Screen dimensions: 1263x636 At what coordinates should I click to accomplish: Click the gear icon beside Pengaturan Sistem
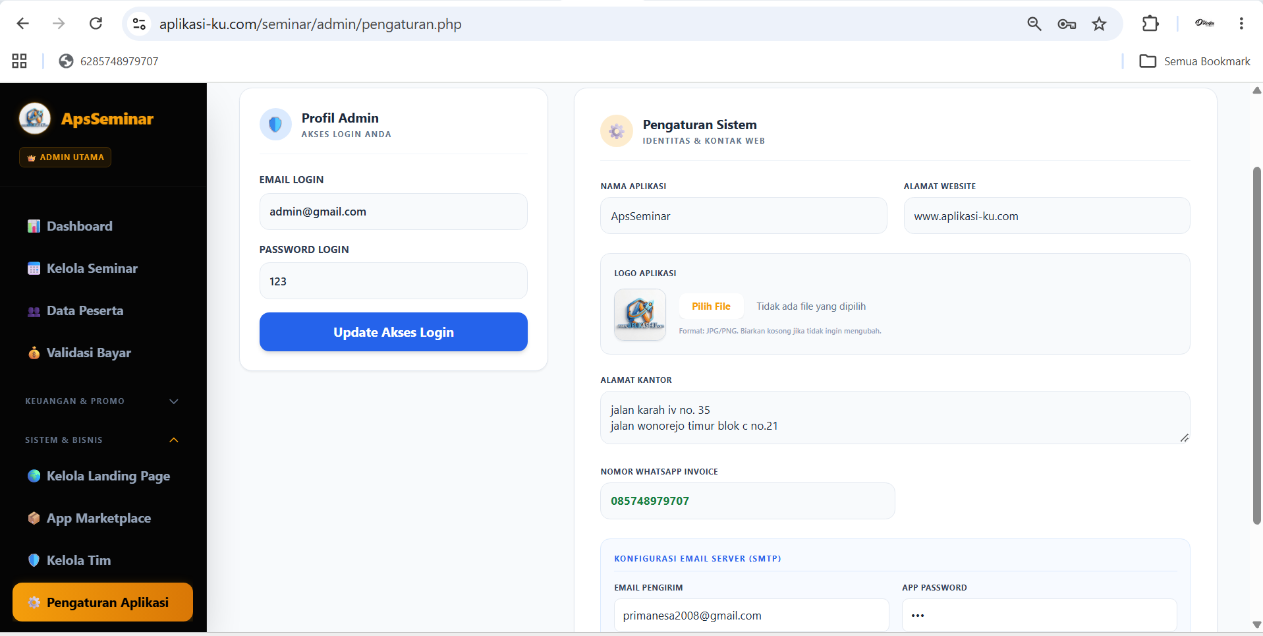tap(617, 131)
